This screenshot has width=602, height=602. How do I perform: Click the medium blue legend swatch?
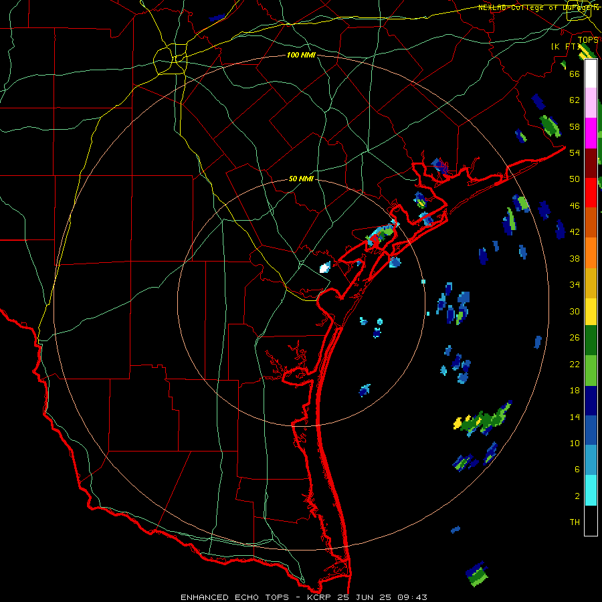point(591,430)
